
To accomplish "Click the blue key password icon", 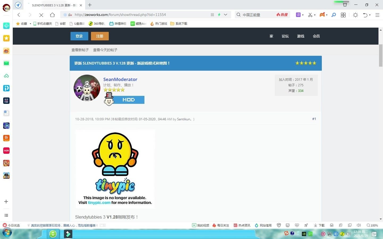I will pyautogui.click(x=334, y=15).
